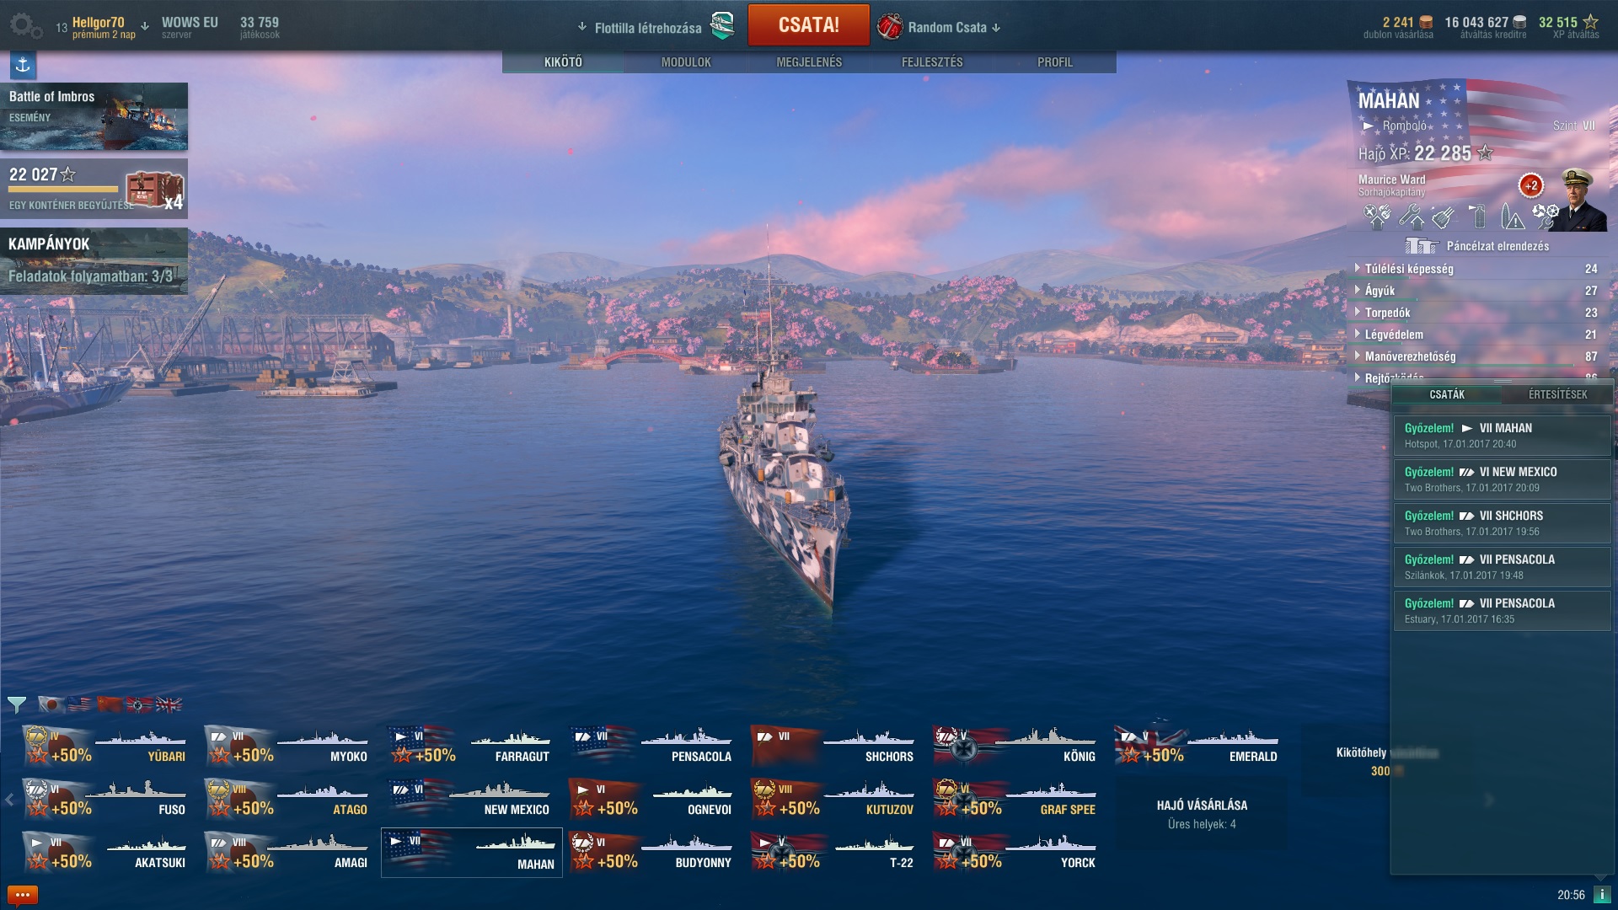Open settings gear in top-left corner
Viewport: 1618px width, 910px height.
pyautogui.click(x=24, y=26)
